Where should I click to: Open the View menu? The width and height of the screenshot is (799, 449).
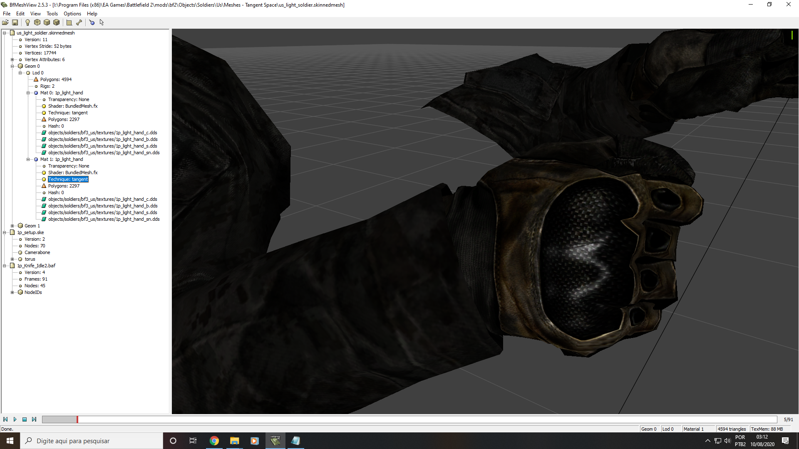(35, 14)
